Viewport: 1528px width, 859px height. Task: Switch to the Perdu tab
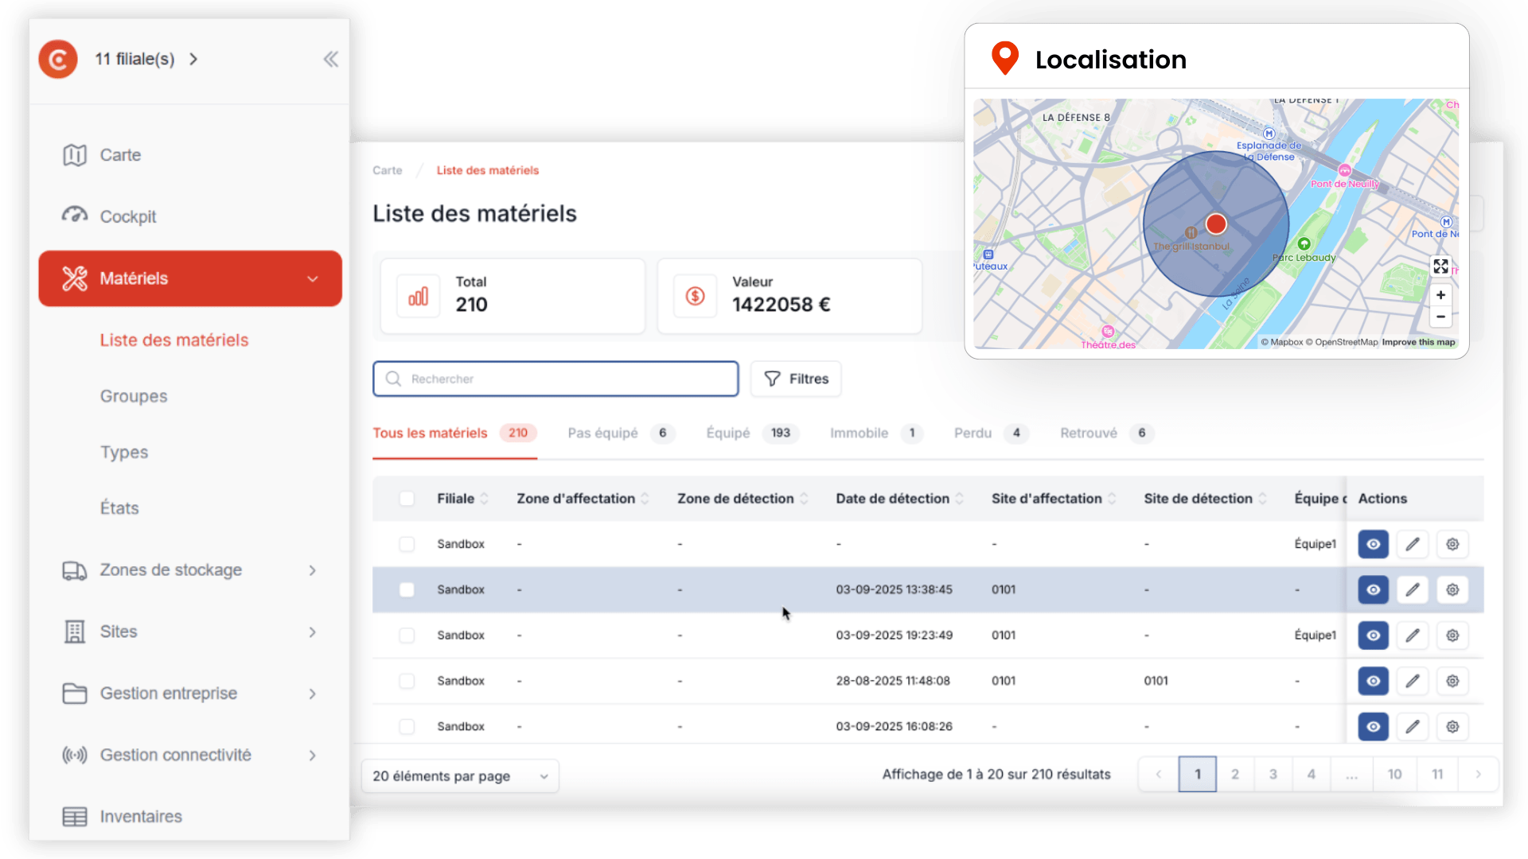point(973,433)
